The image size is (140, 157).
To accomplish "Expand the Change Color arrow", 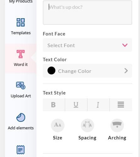I will 126,71.
